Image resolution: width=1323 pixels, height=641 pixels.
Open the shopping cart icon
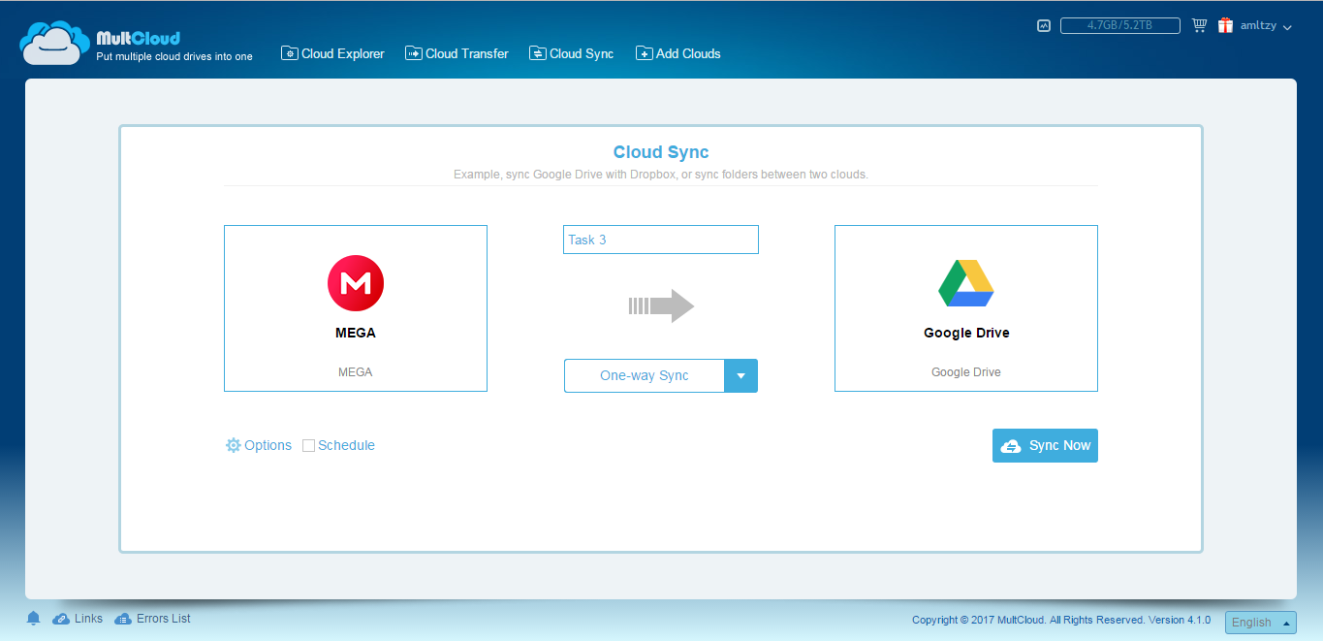pyautogui.click(x=1199, y=25)
